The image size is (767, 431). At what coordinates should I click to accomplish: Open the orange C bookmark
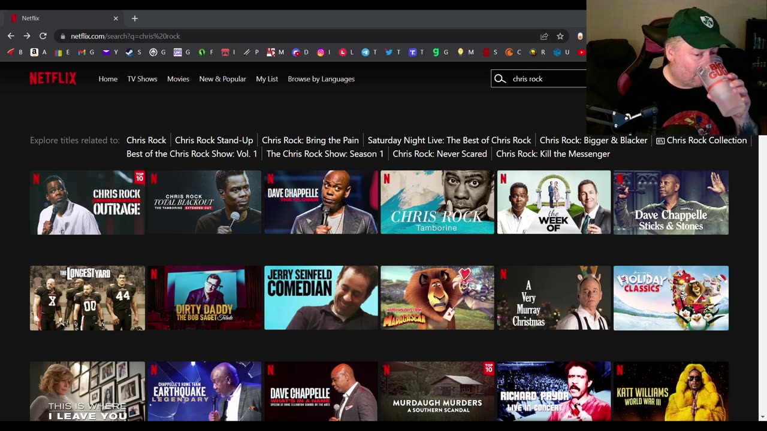click(x=513, y=52)
